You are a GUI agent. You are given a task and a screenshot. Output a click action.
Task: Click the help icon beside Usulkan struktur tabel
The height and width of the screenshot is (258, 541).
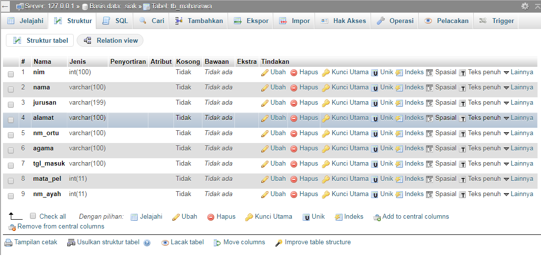pos(147,243)
